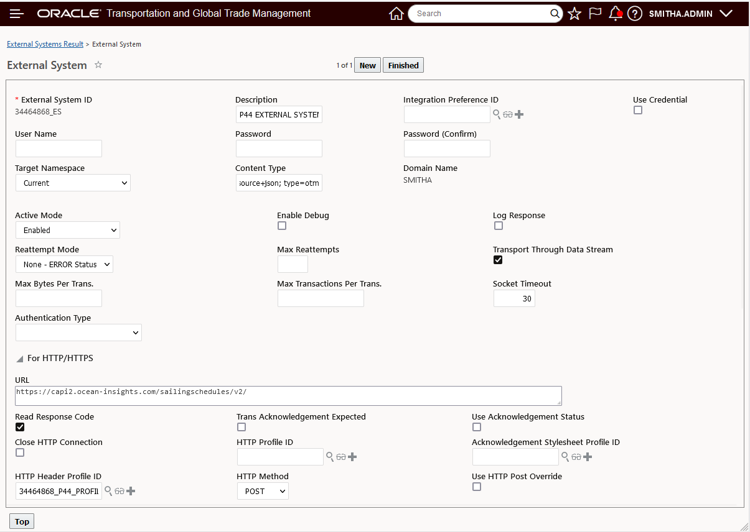
Task: Click the Integration Preference ID field
Action: click(447, 114)
